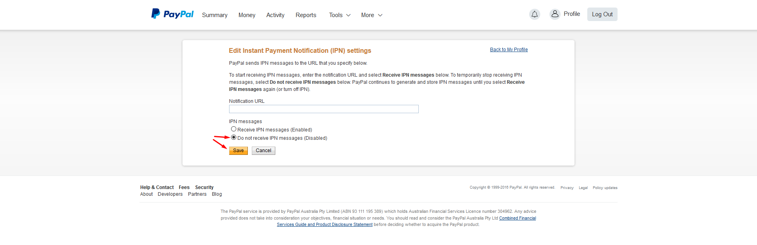Open the Reports menu item
This screenshot has width=757, height=245.
(306, 15)
